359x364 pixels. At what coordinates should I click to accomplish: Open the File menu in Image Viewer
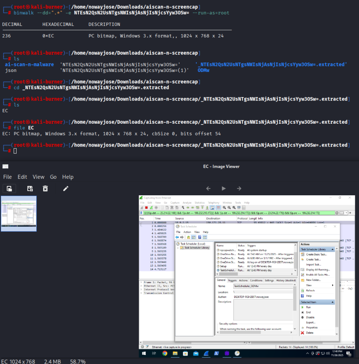click(8, 177)
